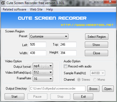The image size is (117, 102).
Task: Click the Show region button
Action: click(x=96, y=45)
